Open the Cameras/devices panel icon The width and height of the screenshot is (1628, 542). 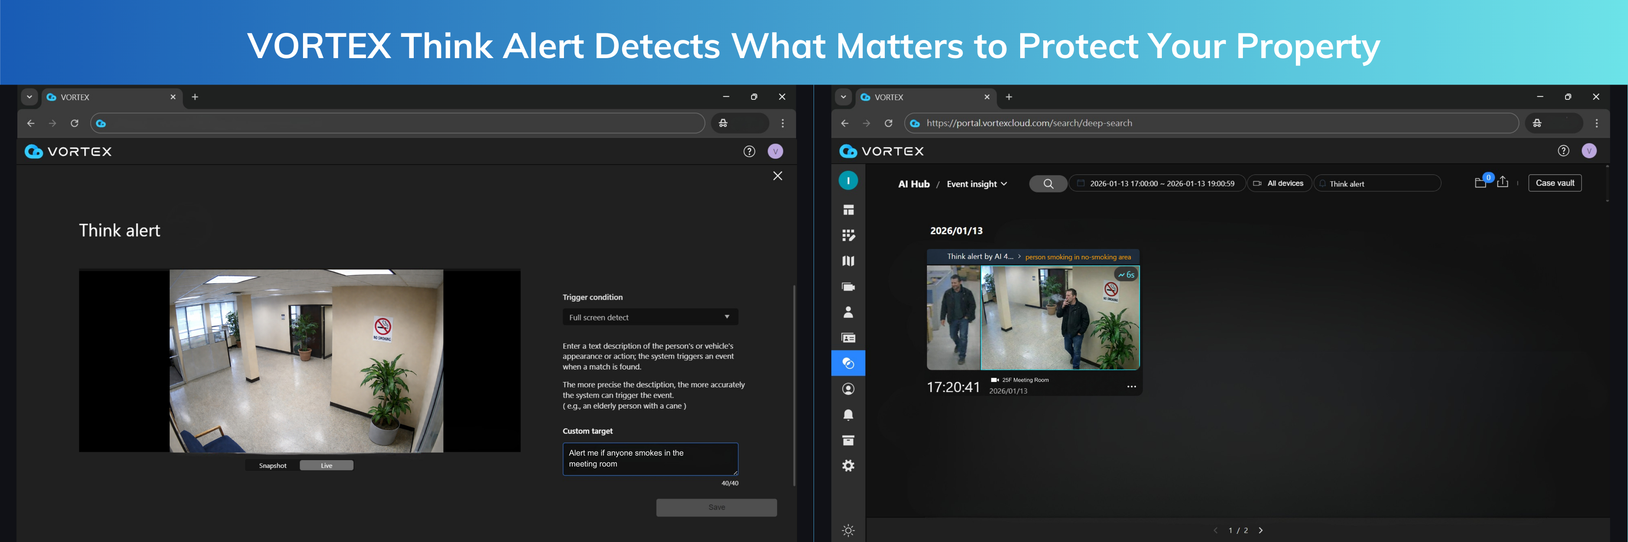(x=848, y=286)
